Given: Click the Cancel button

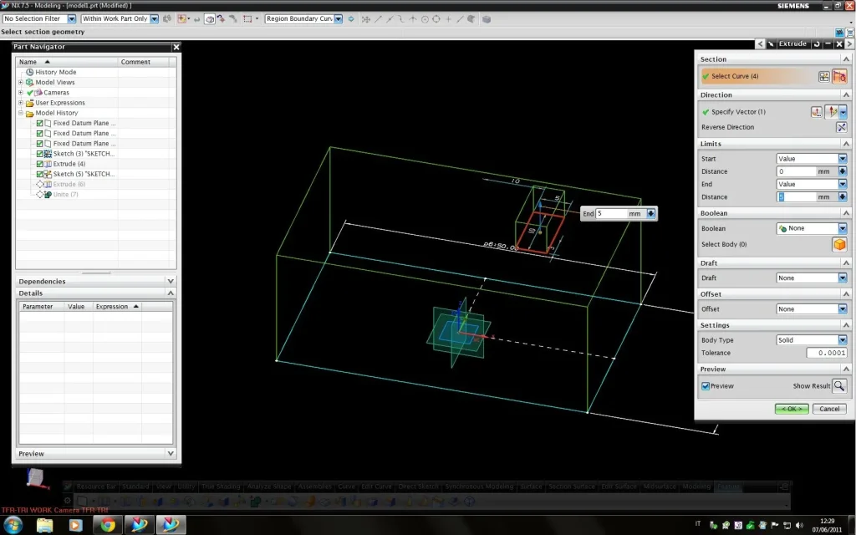Looking at the screenshot, I should click(x=829, y=409).
